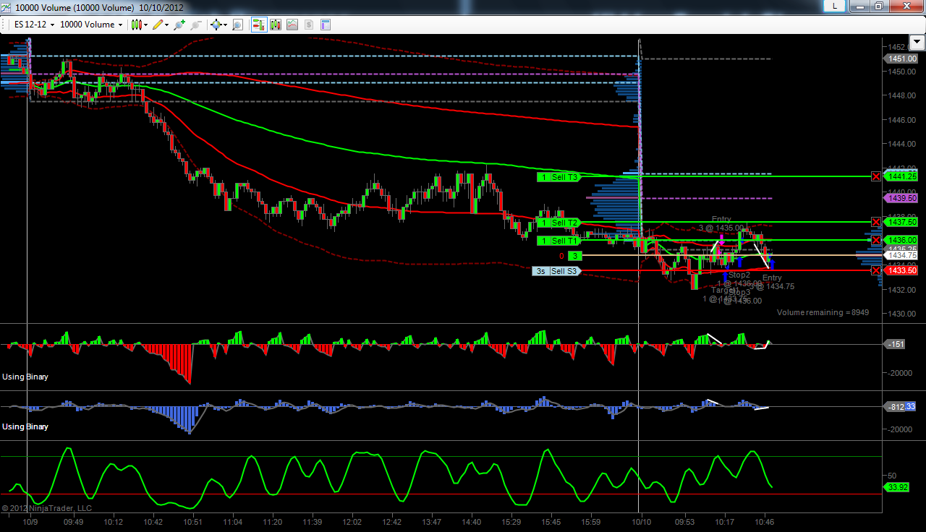Click the chart window title icon
This screenshot has height=532, width=926.
[7, 7]
